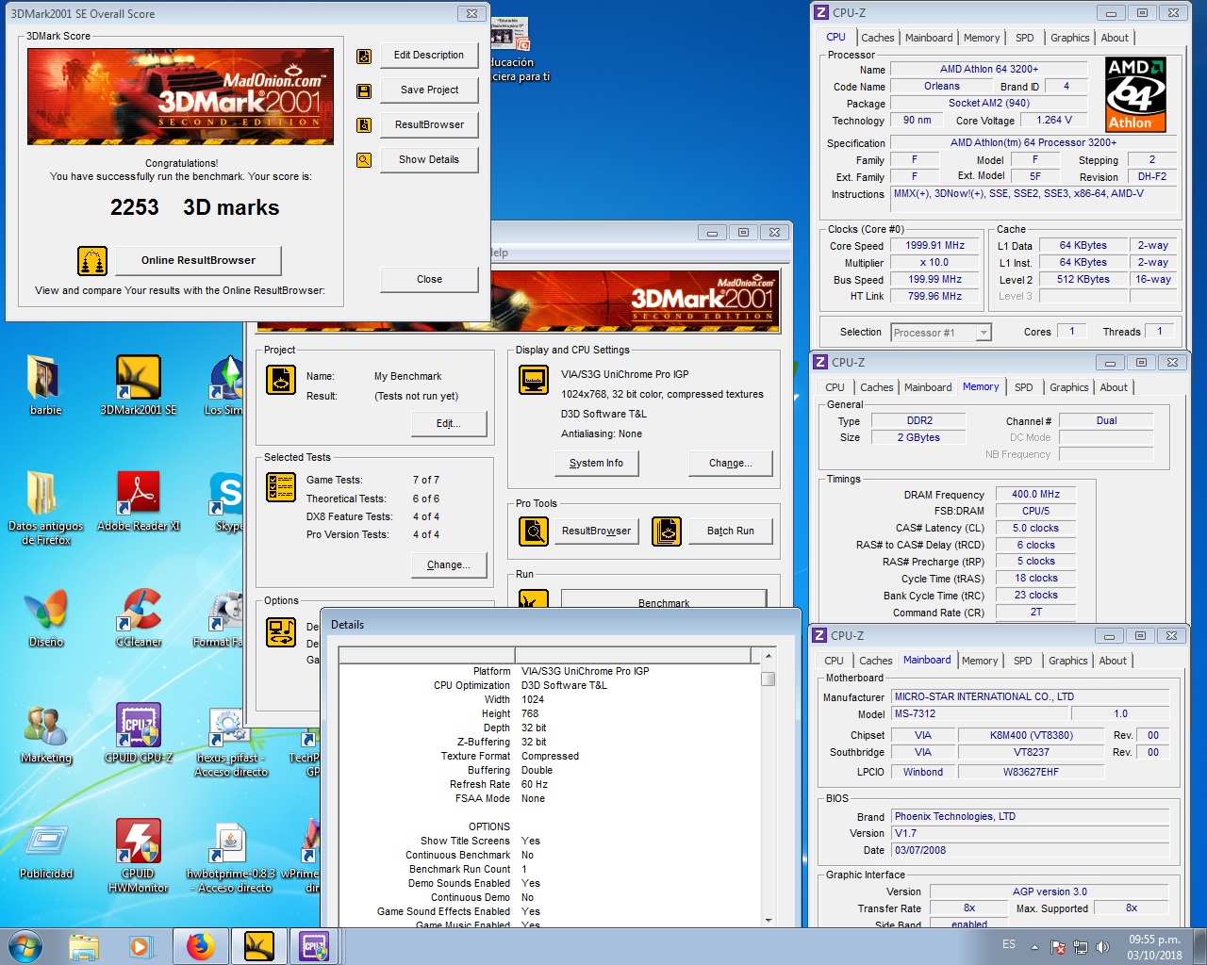The image size is (1207, 965).
Task: Open the barbie desktop folder
Action: coord(44,385)
